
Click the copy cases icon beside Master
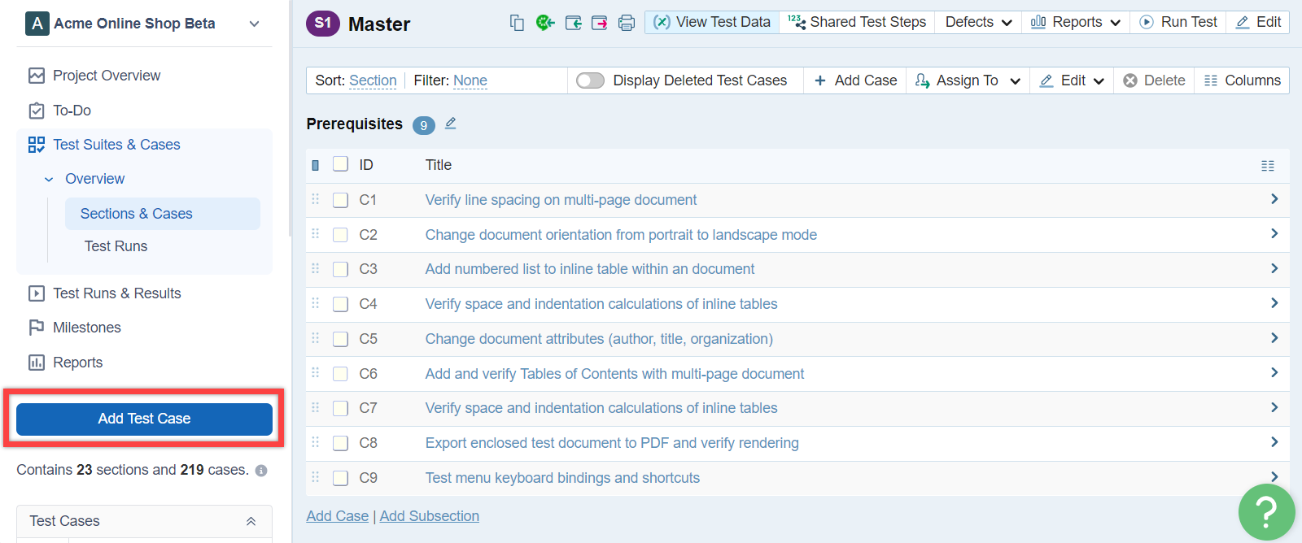pos(517,23)
